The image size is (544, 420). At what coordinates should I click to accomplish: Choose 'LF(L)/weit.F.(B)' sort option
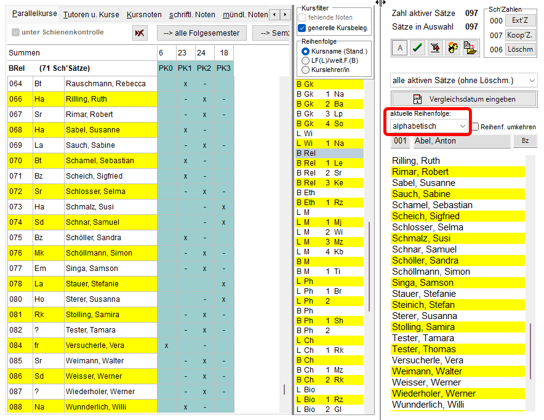coord(305,60)
